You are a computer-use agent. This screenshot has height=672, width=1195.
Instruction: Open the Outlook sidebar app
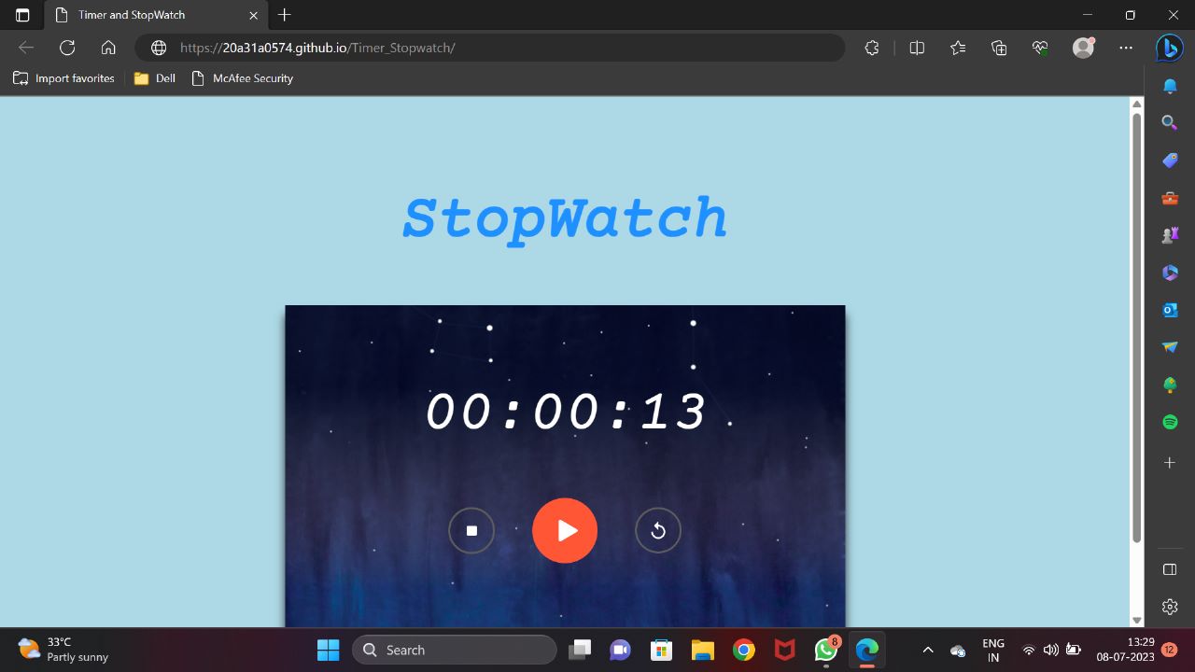[x=1170, y=310]
